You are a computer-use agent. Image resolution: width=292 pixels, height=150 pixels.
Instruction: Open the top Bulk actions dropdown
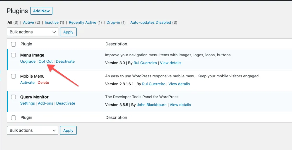tap(33, 32)
